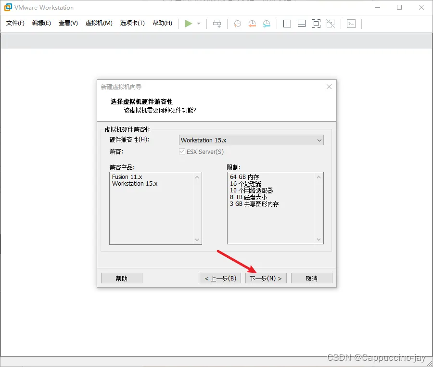
Task: Click the VMware Workstation app logo
Action: point(8,8)
